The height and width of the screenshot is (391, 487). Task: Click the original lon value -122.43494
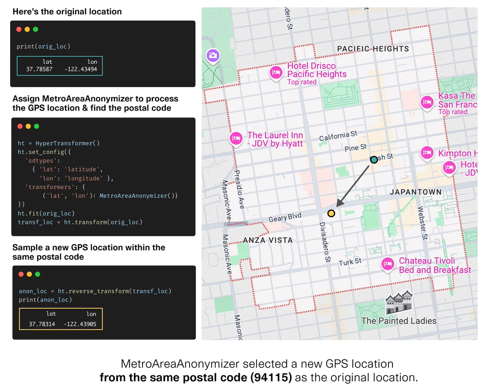click(x=81, y=70)
